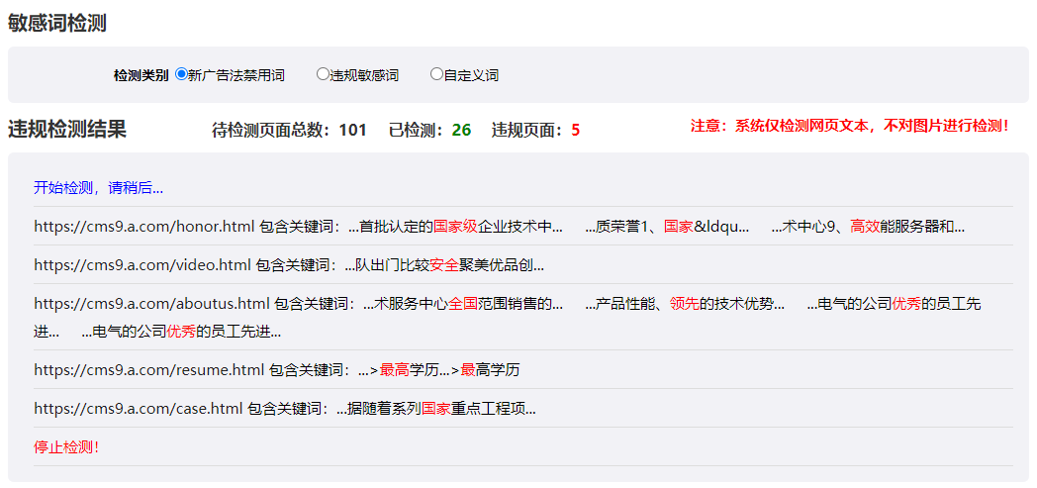Click the red 停止检测 text
Screen dimensions: 1037x488
click(66, 446)
